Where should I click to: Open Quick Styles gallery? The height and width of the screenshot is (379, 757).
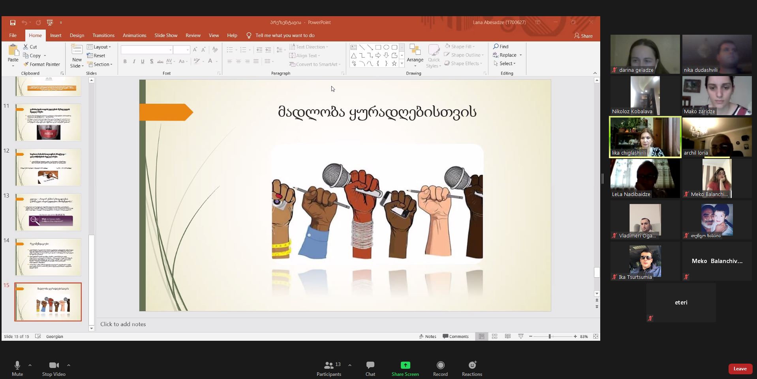(x=434, y=56)
